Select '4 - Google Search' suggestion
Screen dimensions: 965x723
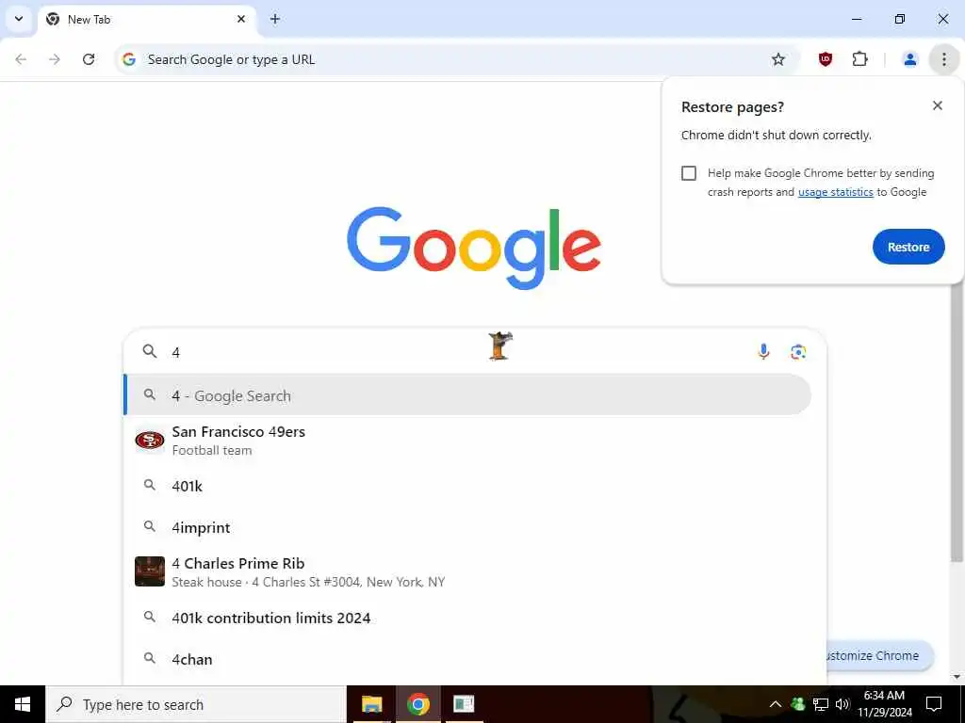467,395
